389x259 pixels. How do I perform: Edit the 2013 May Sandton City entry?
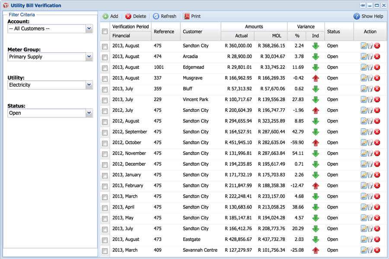tap(363, 218)
